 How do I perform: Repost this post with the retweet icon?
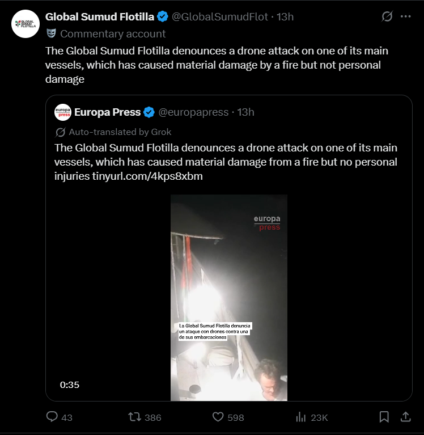[135, 417]
